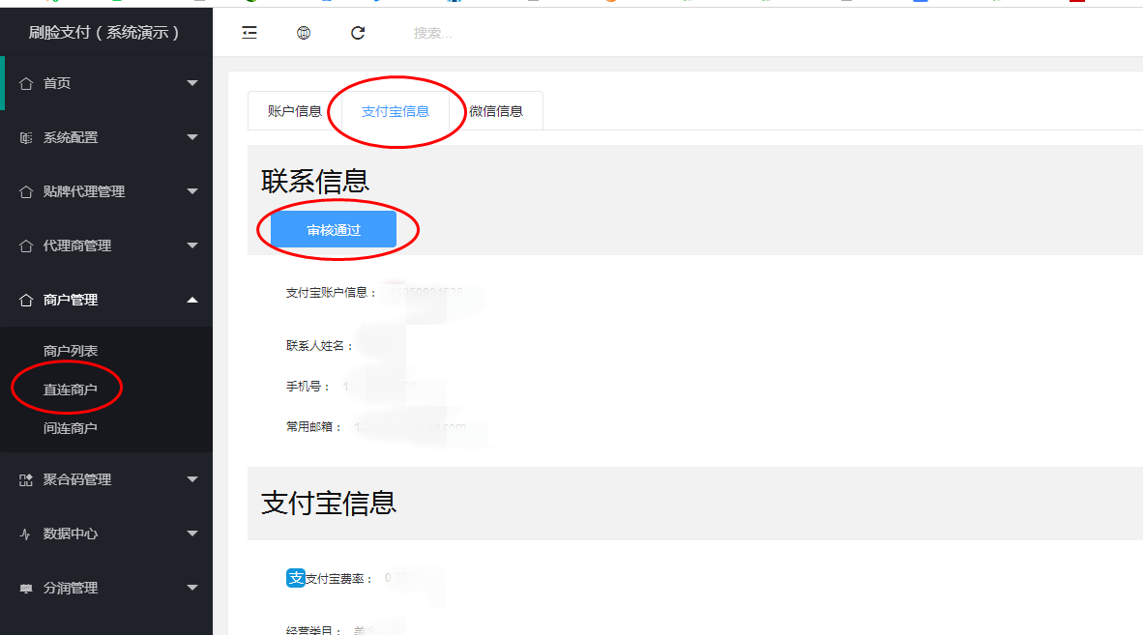
Task: Open 商户列表 in the sidebar
Action: tap(70, 351)
